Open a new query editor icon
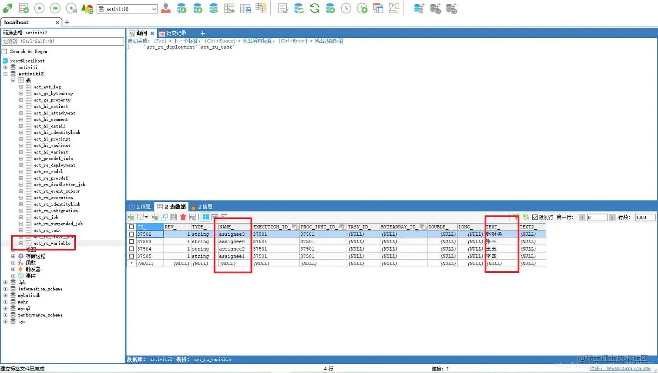Image resolution: width=658 pixels, height=373 pixels. coord(24,8)
